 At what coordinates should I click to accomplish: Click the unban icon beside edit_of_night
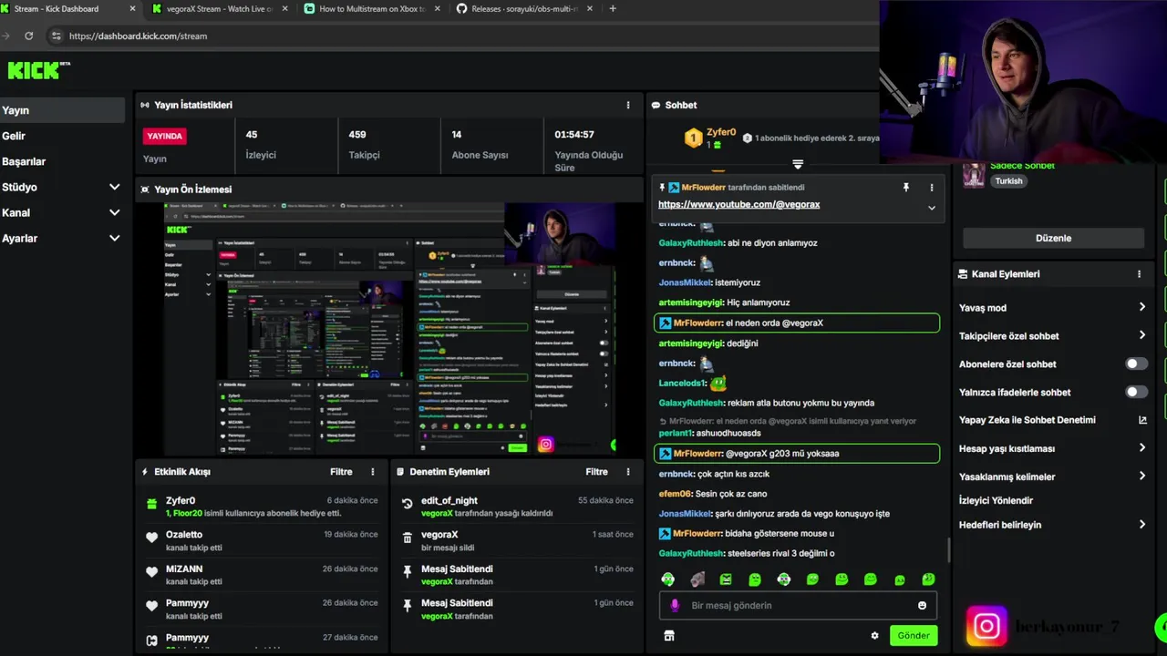click(x=407, y=503)
